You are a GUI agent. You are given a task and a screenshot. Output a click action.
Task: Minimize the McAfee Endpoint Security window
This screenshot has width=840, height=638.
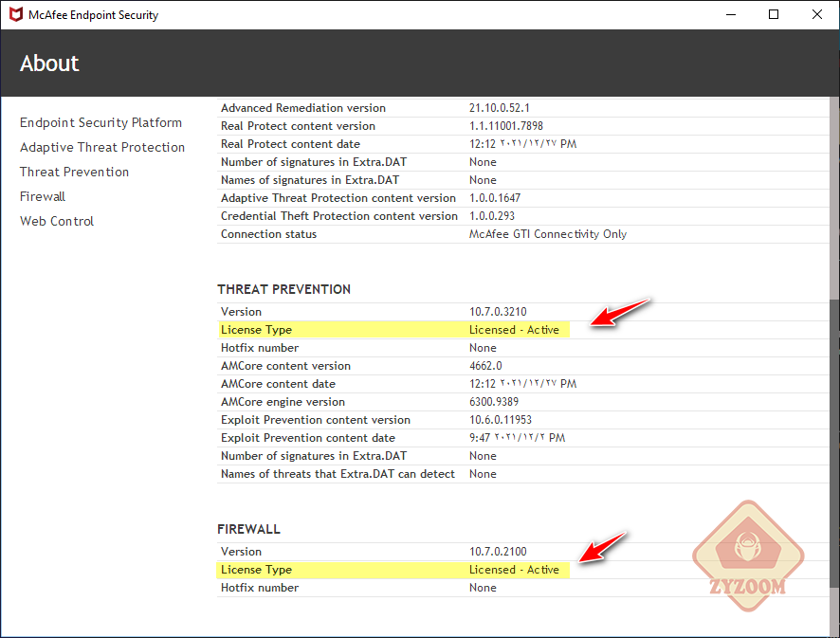731,14
